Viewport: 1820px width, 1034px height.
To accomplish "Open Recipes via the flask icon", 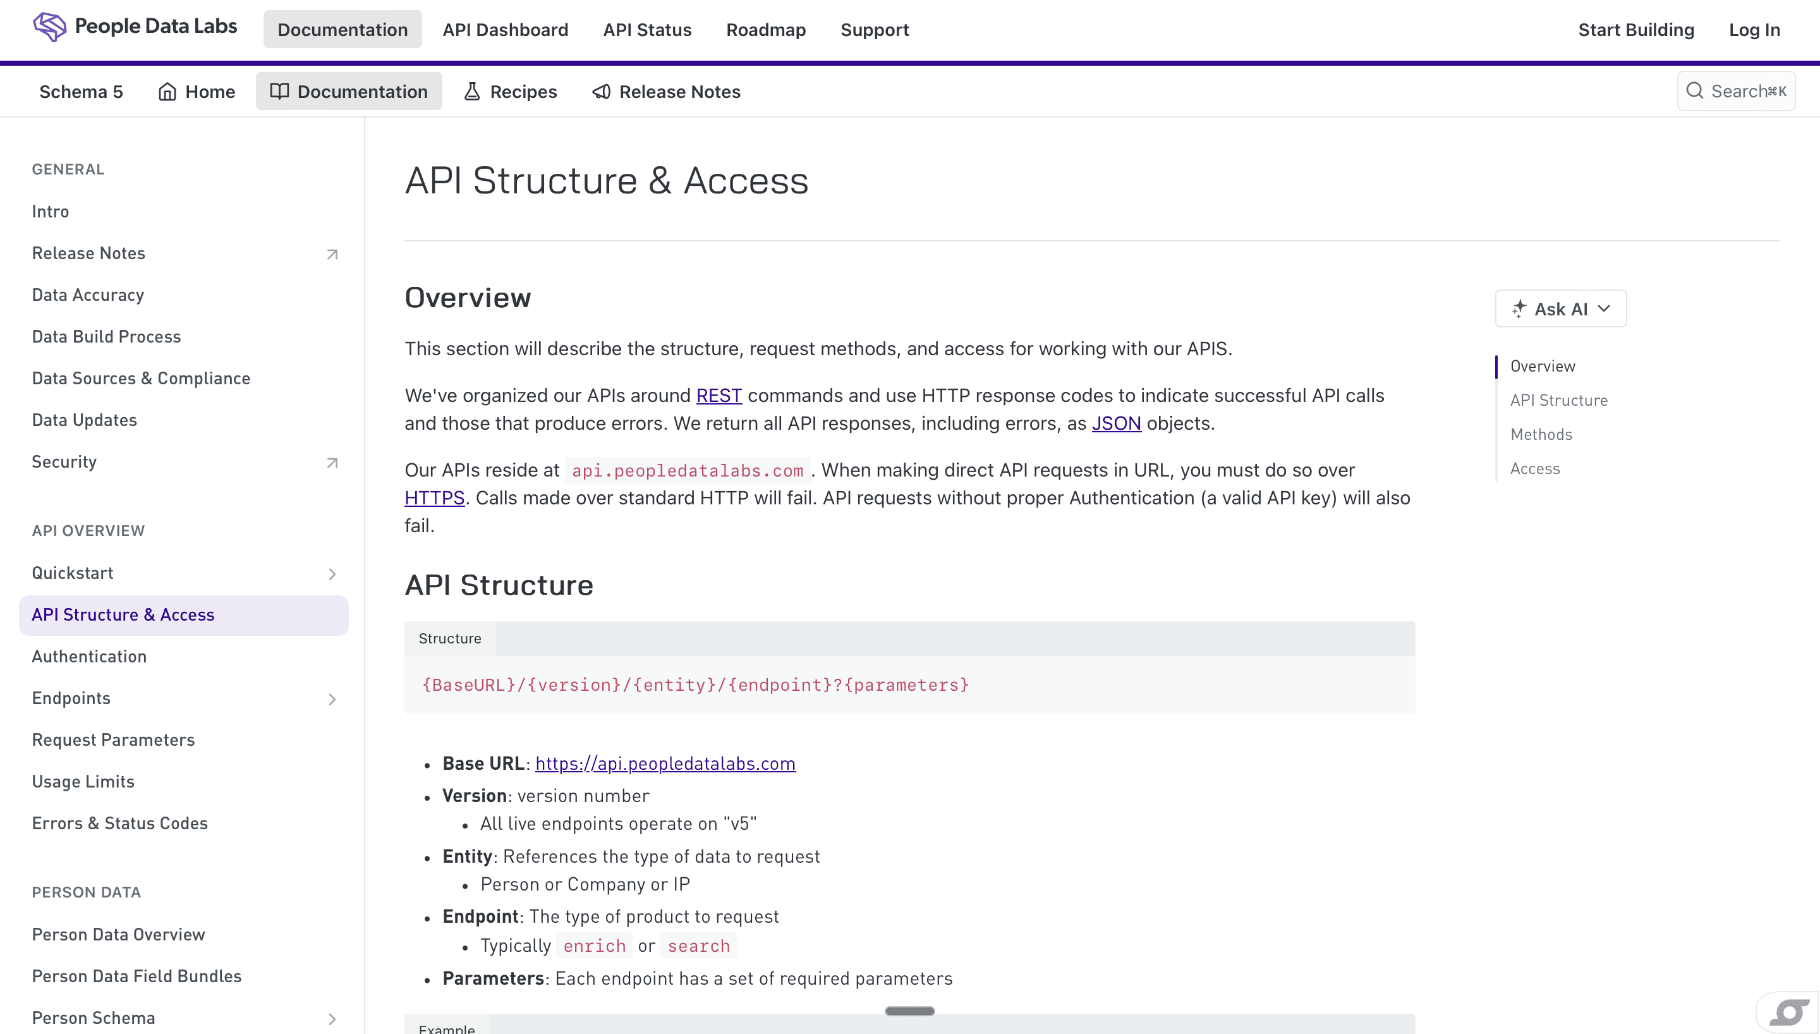I will pyautogui.click(x=472, y=92).
